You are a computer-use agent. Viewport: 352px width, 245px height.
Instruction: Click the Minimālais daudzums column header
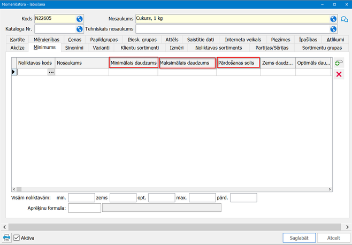134,63
